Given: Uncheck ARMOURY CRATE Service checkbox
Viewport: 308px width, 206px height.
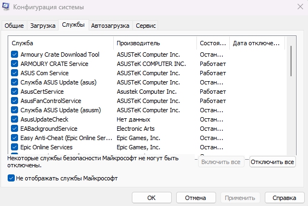Looking at the screenshot, I should [x=15, y=63].
